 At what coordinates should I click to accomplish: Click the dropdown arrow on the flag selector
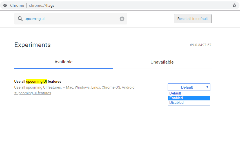pyautogui.click(x=207, y=87)
